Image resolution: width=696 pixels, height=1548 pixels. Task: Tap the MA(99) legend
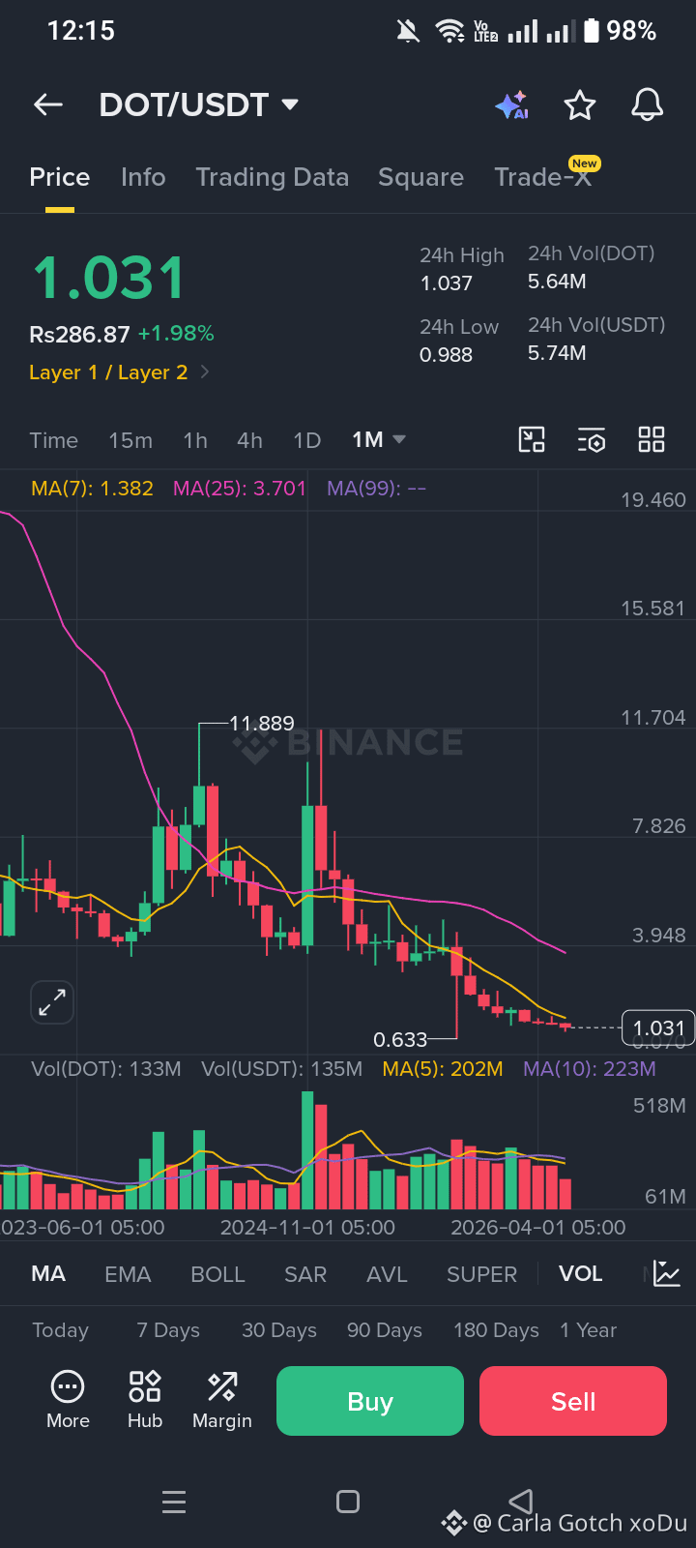376,489
